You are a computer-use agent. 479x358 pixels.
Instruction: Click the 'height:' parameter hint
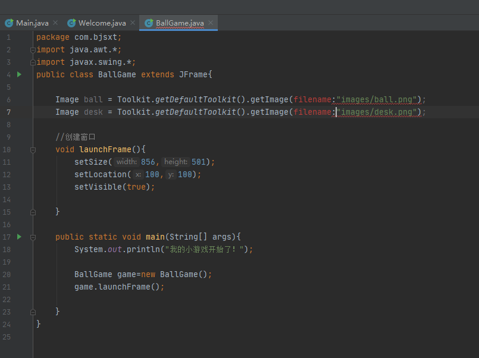click(176, 162)
